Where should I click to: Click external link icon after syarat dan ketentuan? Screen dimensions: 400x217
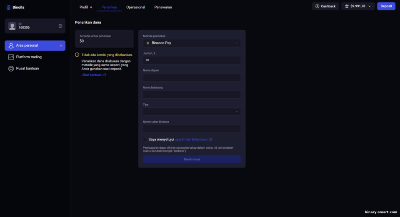pos(211,140)
